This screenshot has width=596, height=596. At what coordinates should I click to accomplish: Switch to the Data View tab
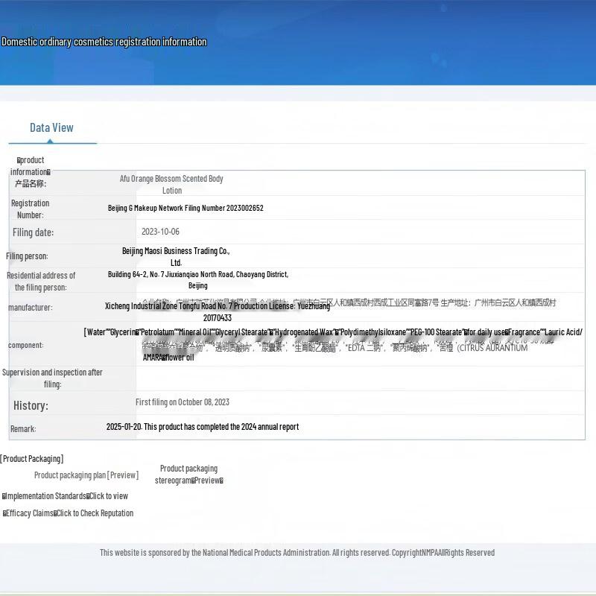[51, 127]
